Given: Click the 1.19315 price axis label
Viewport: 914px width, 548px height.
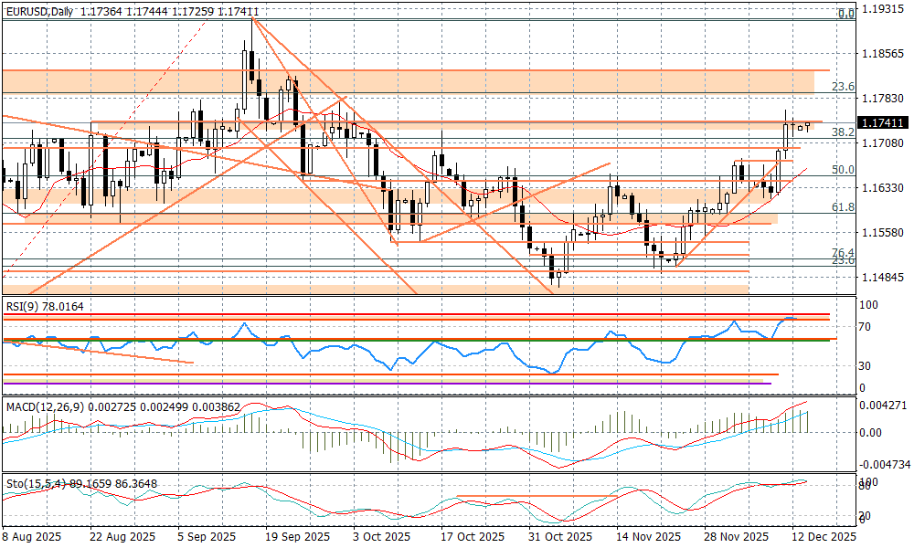Looking at the screenshot, I should pyautogui.click(x=883, y=9).
